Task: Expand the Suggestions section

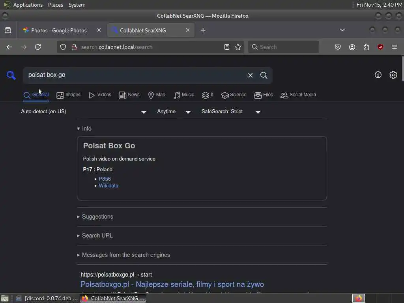Action: (95, 217)
